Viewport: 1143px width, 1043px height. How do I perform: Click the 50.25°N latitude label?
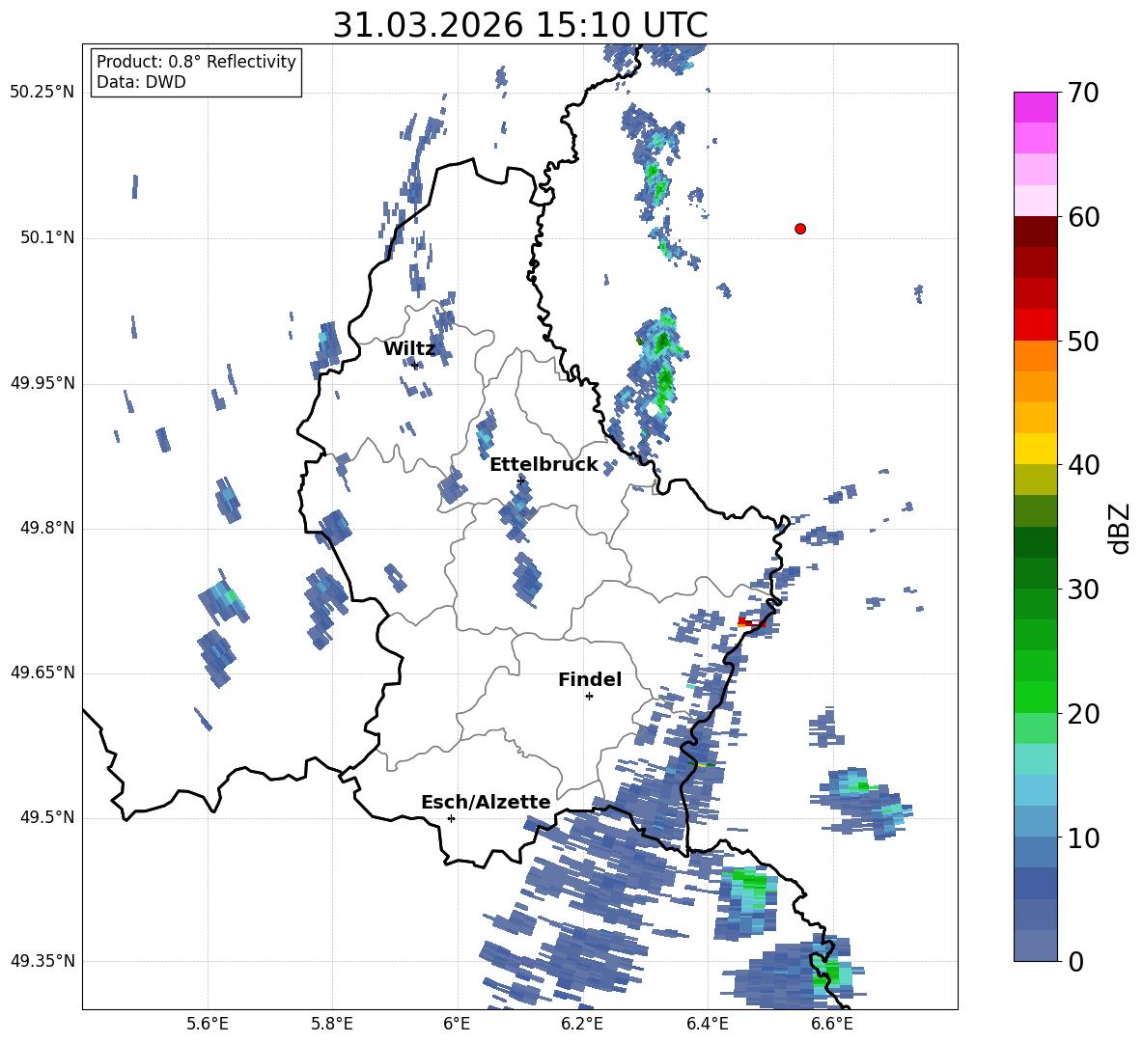click(42, 93)
